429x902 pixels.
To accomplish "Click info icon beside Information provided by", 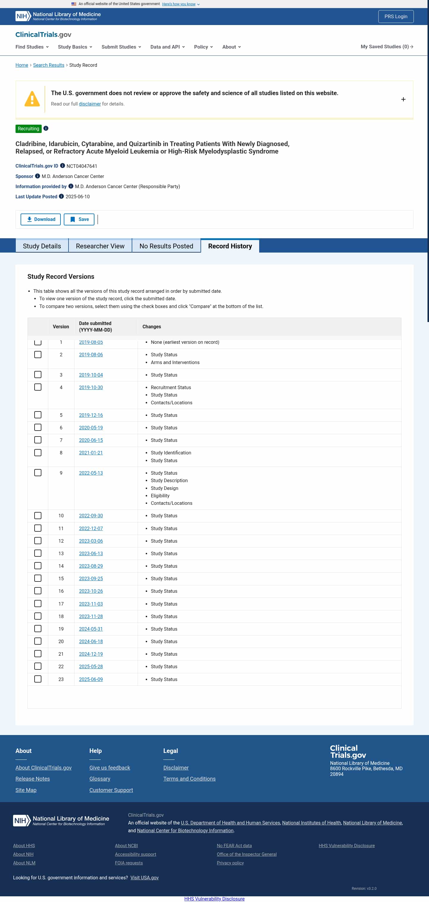I will coord(71,186).
